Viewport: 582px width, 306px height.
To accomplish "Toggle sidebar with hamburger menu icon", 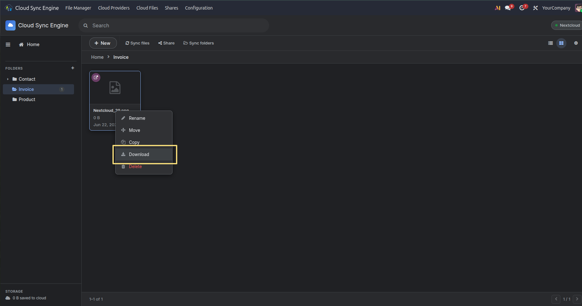I will [8, 44].
